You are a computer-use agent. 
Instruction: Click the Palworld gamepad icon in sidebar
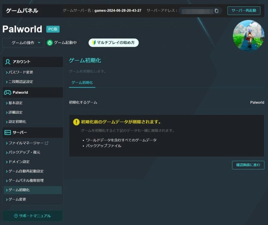coord(8,93)
